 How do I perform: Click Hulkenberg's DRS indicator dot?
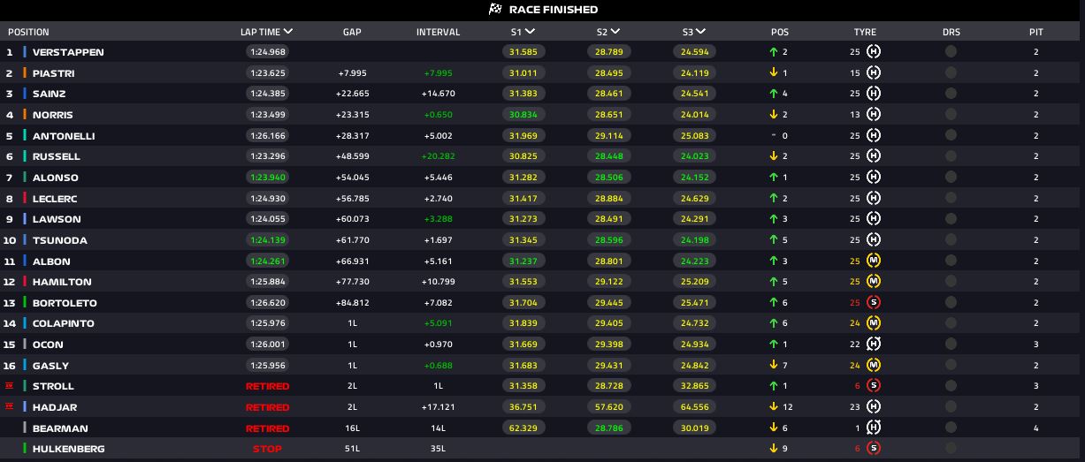click(x=951, y=449)
